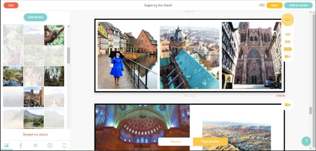Open the help question mark bubble
The height and width of the screenshot is (151, 316).
[x=306, y=141]
